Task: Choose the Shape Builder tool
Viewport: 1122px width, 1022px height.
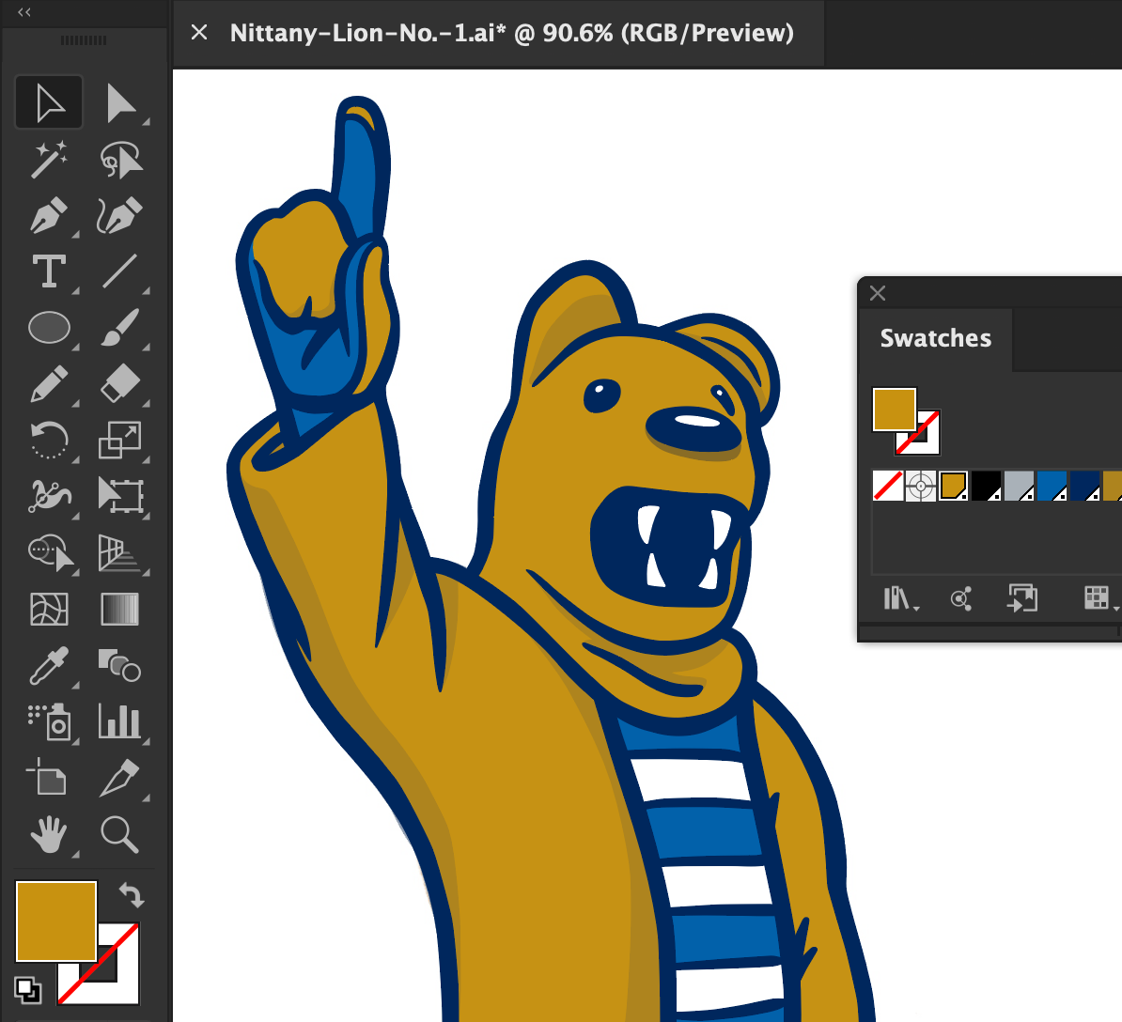Action: pyautogui.click(x=49, y=553)
